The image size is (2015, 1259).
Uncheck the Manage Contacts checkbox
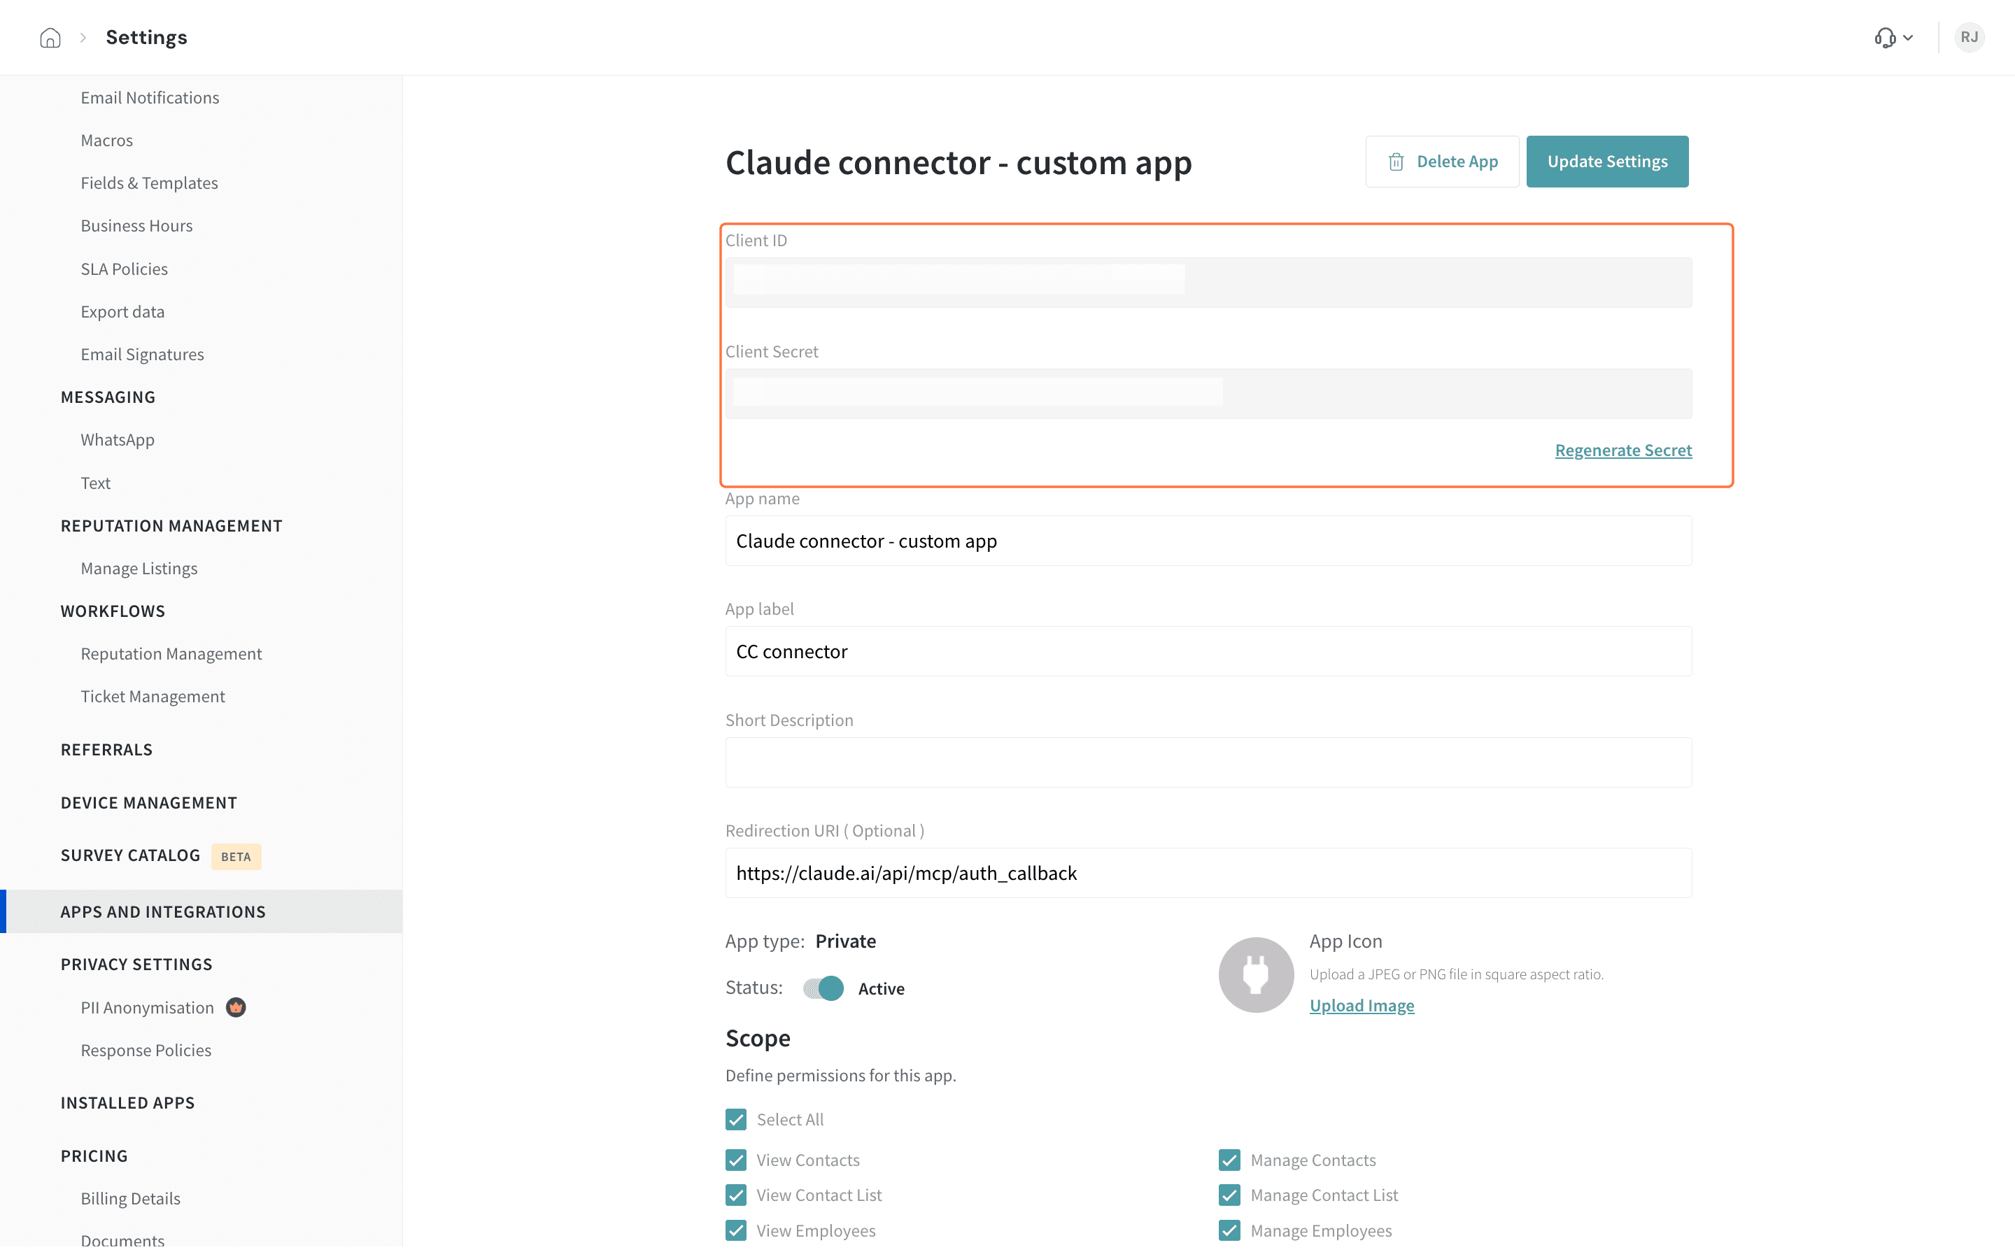coord(1229,1160)
